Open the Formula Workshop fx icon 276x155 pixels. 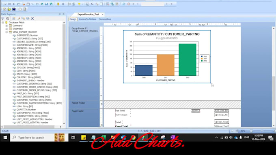pos(92,4)
